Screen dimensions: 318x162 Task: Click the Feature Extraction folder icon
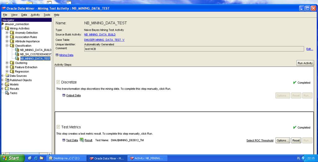12,67
